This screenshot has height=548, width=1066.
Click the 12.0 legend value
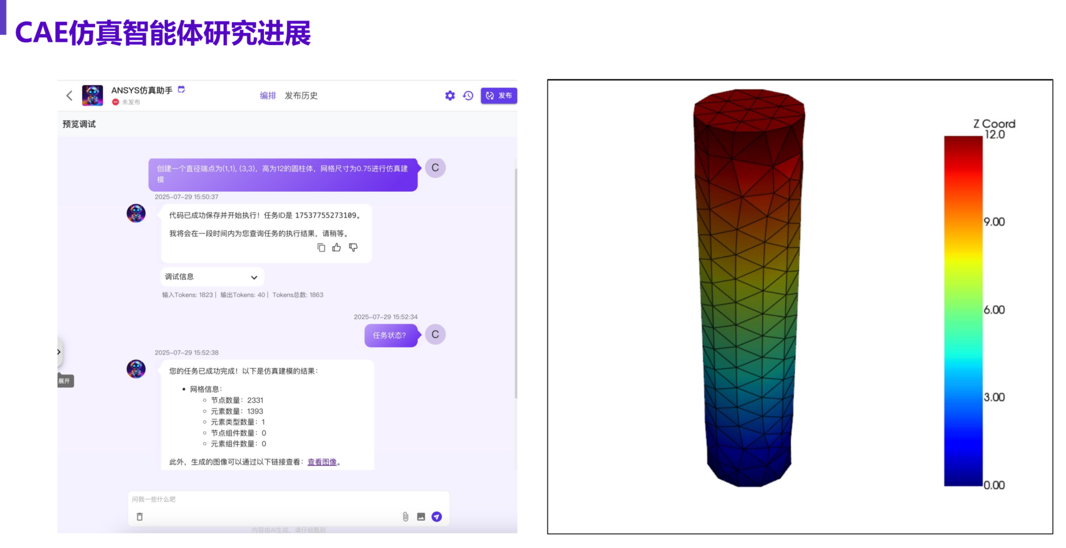[x=995, y=135]
